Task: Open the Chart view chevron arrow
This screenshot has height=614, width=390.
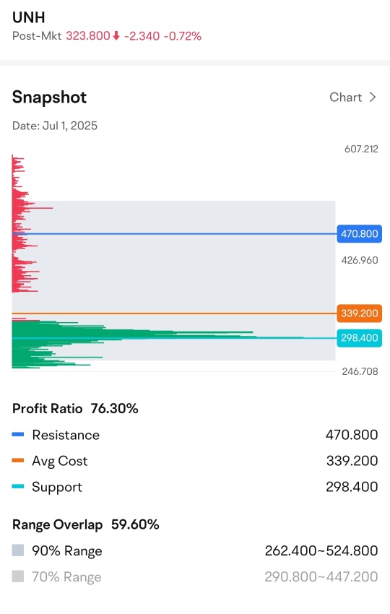Action: click(x=373, y=97)
